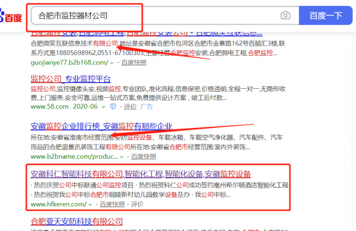
Task: Click the shield verification icon next to 58.com
Action: point(113,106)
